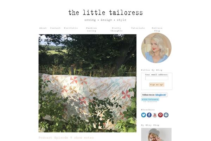Open the Instagram icon
This screenshot has width=211, height=141.
166,115
